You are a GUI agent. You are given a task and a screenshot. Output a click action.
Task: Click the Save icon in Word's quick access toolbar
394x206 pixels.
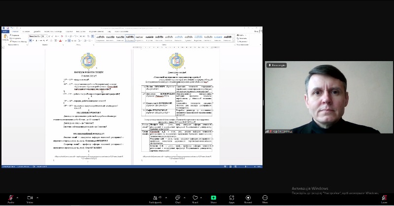tap(8, 28)
